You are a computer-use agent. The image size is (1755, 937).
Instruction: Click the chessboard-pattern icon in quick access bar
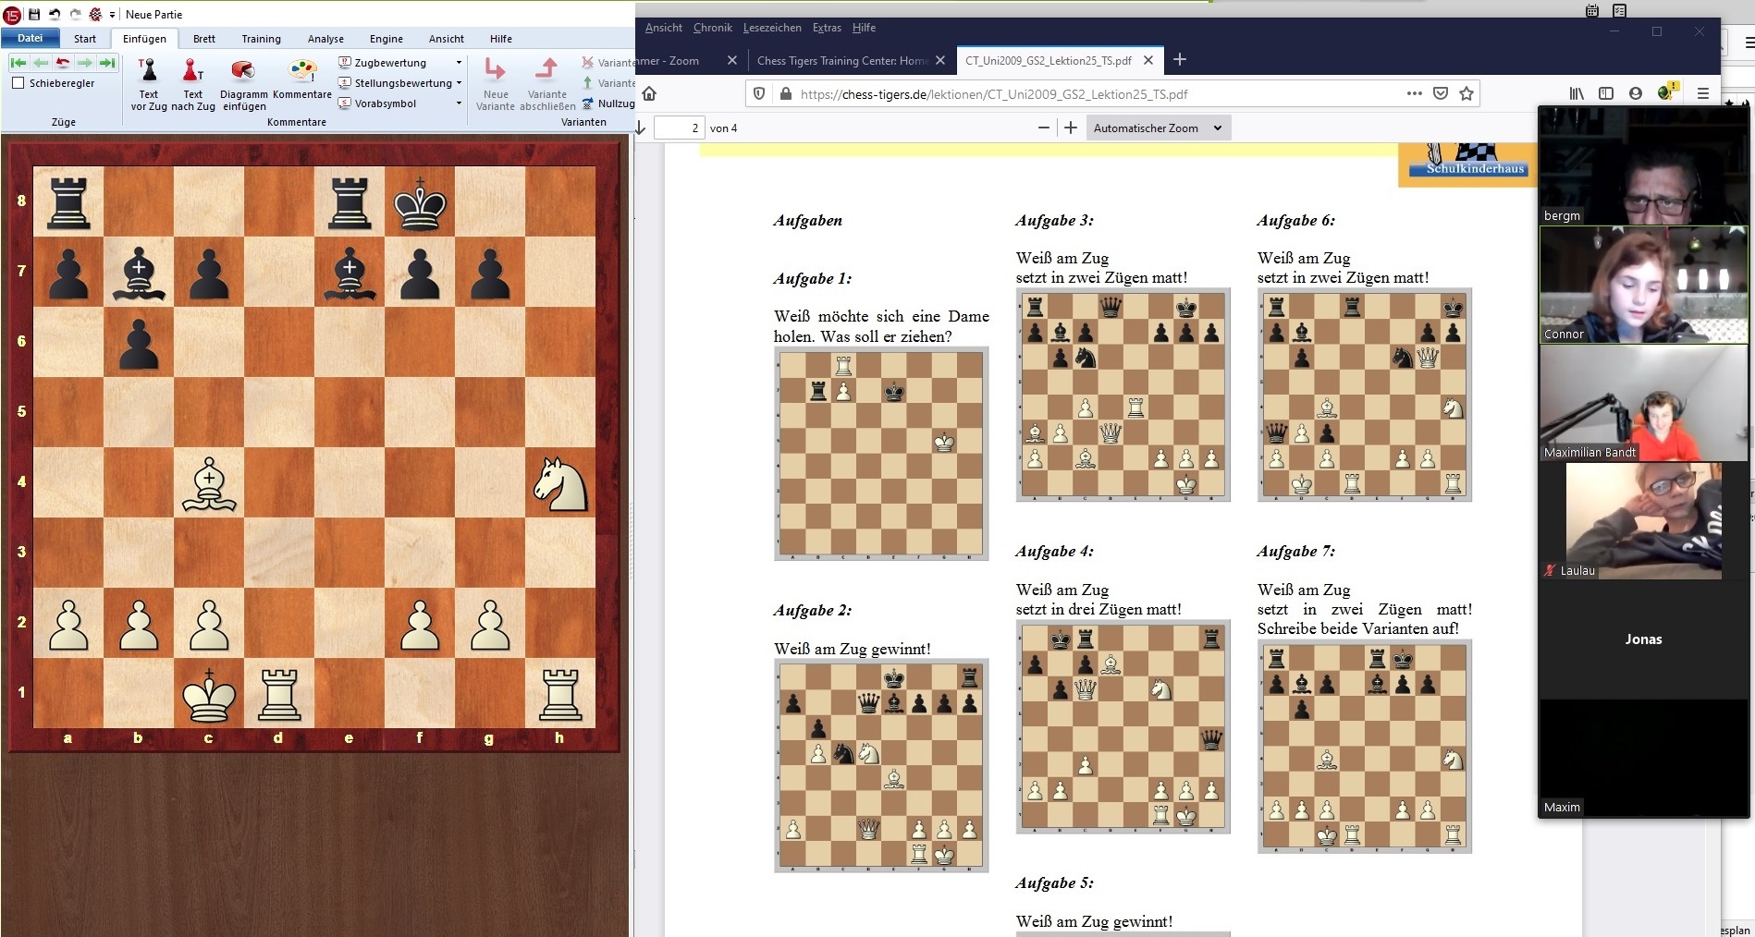(95, 14)
